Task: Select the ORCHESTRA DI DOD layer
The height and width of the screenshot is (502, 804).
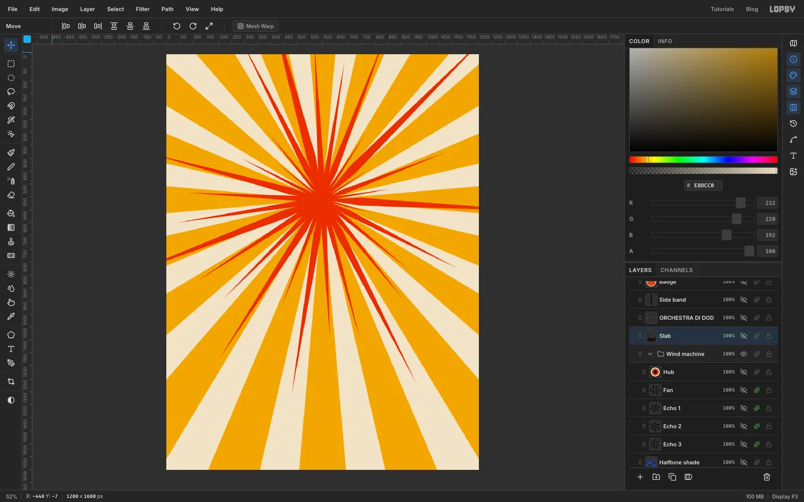Action: coord(703,318)
